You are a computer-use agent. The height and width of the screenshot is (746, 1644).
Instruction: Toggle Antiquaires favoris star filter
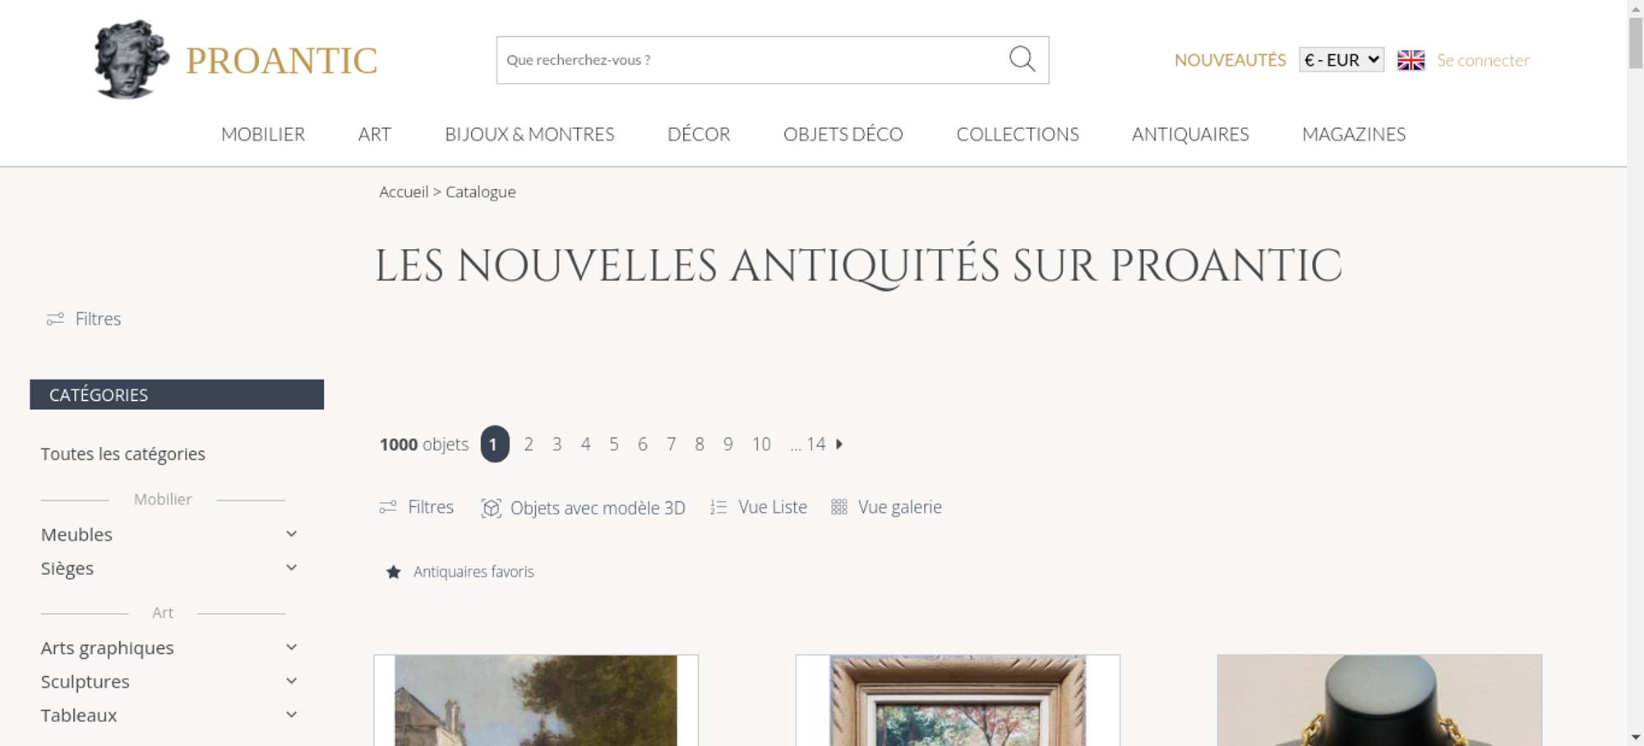(394, 572)
